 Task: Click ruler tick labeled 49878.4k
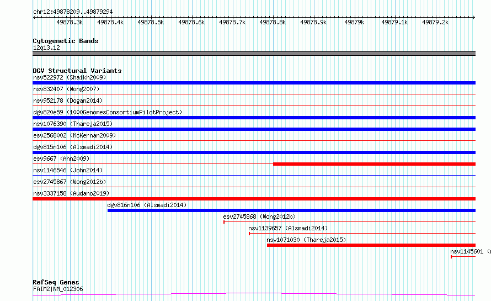click(x=110, y=22)
